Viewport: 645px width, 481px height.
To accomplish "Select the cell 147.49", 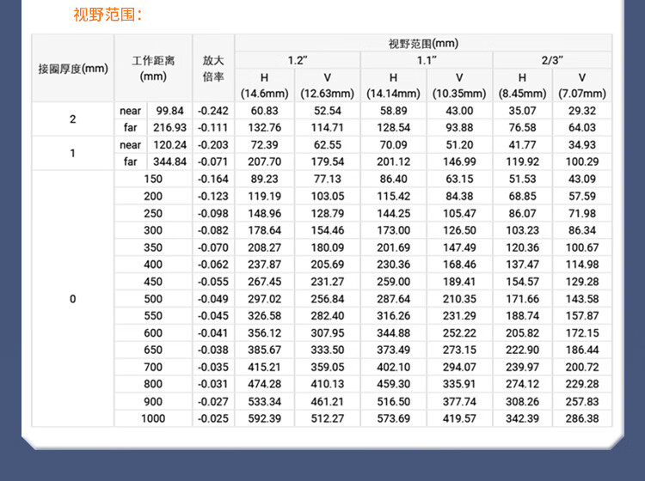I will point(459,247).
